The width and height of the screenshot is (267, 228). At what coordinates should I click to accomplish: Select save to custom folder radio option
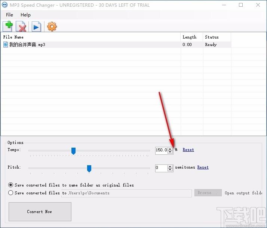tap(10, 193)
